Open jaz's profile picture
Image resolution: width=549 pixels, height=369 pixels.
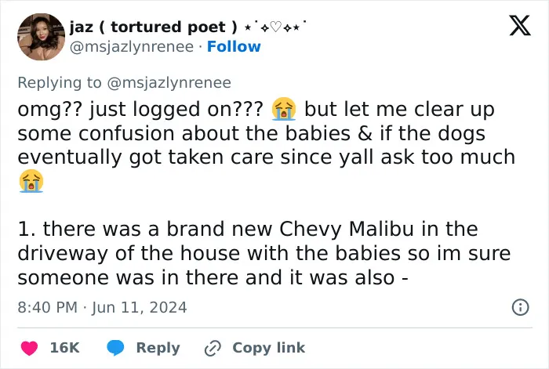[42, 37]
